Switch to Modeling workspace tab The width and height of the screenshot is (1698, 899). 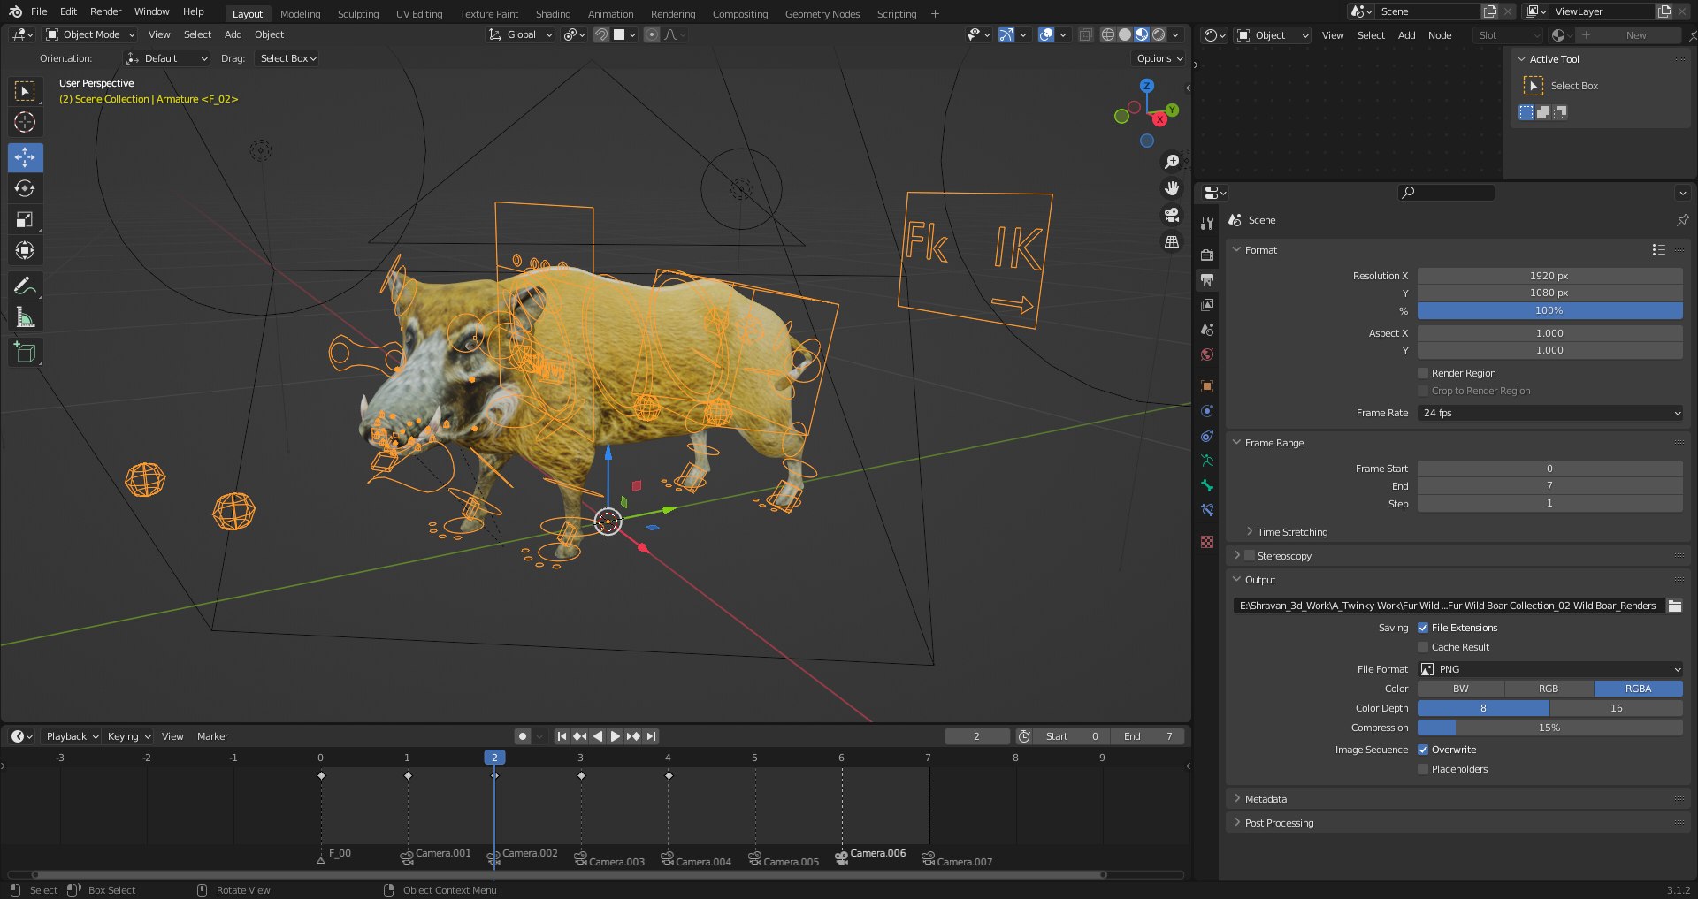301,14
